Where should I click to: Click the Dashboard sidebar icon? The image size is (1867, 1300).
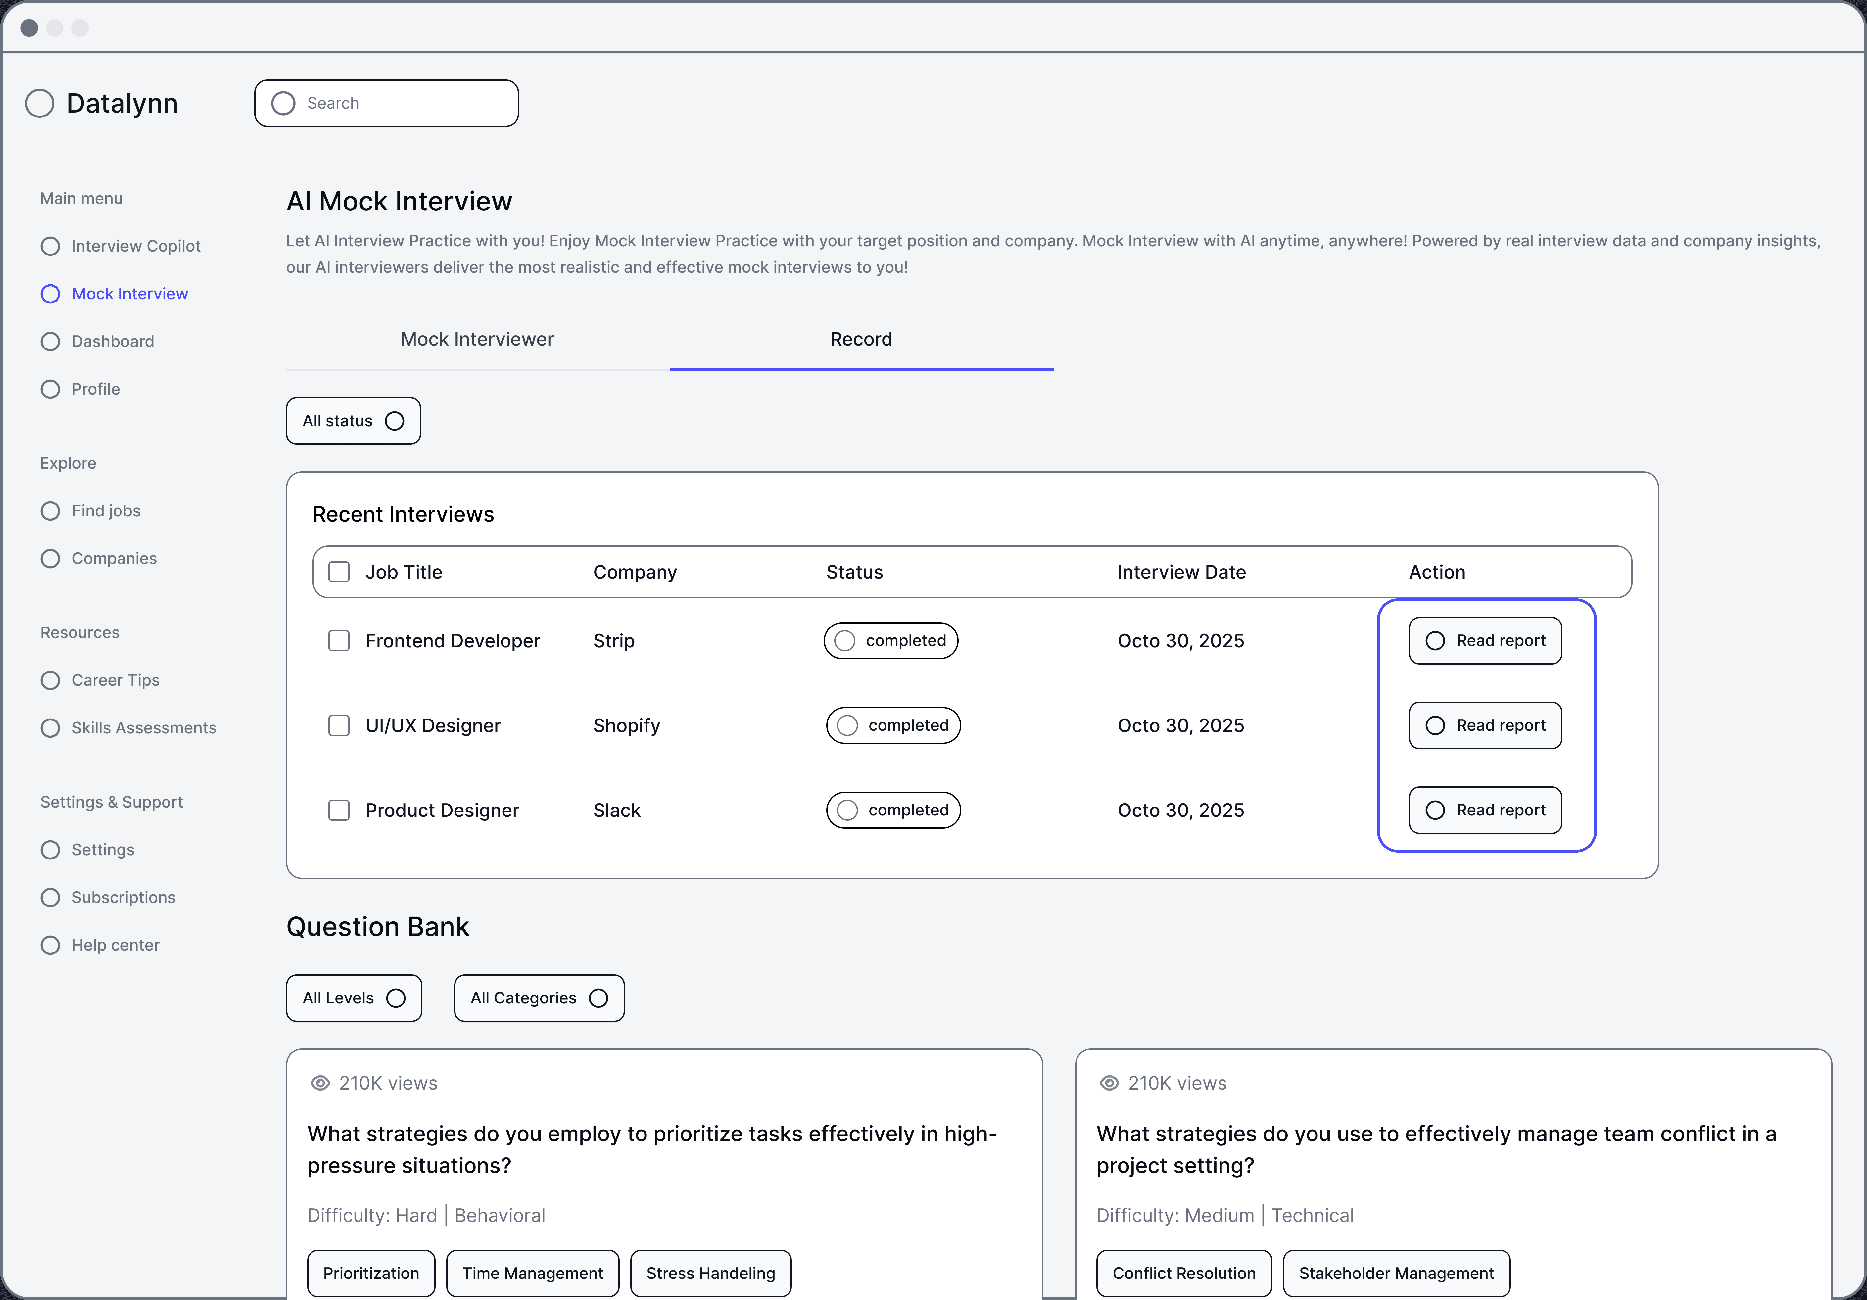(50, 342)
